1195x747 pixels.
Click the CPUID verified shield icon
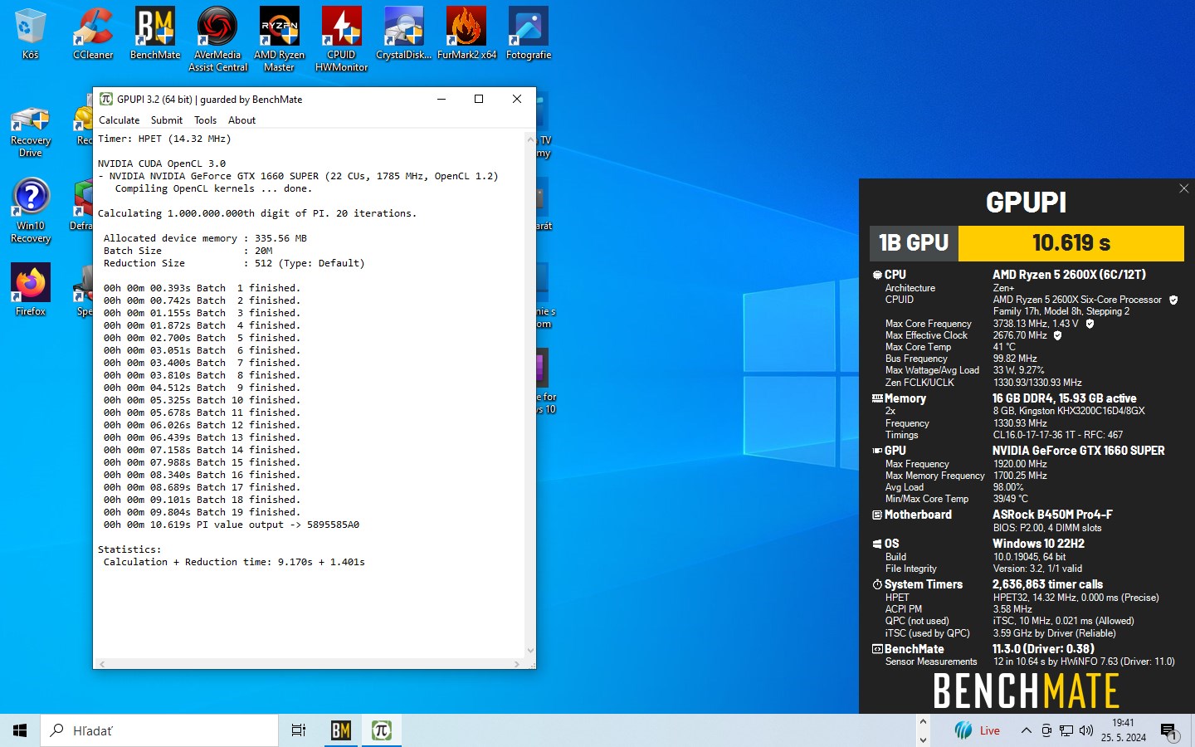click(1173, 300)
